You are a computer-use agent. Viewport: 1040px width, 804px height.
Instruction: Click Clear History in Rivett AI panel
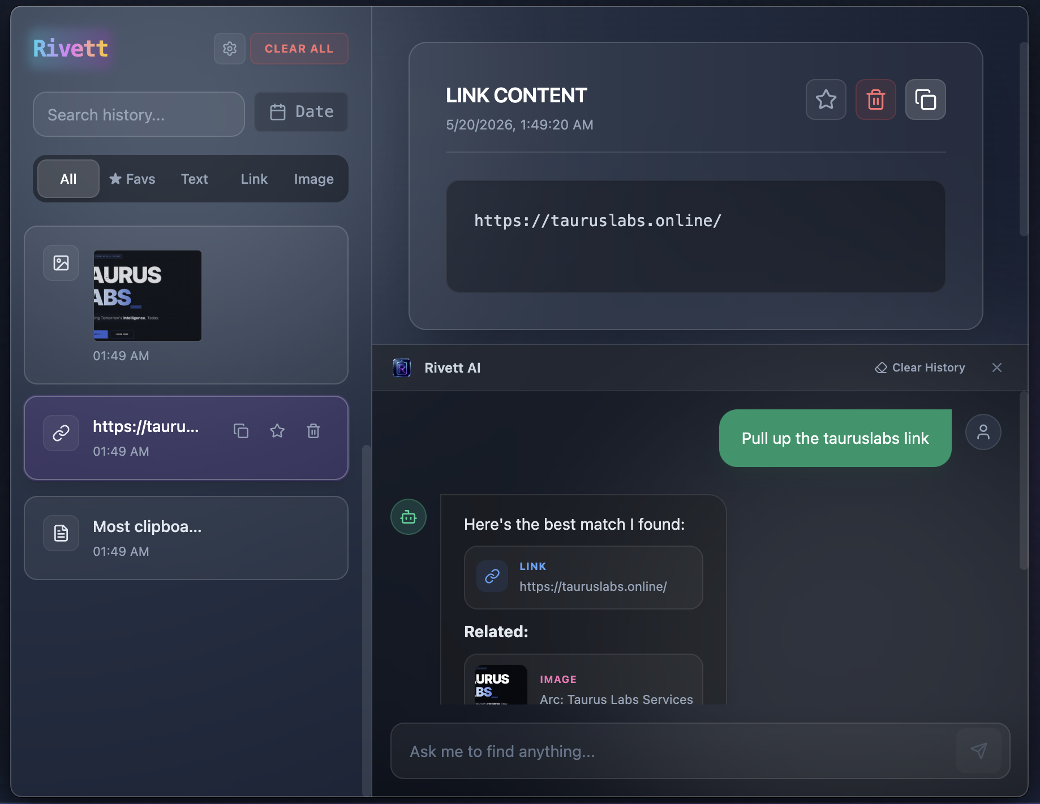pyautogui.click(x=919, y=368)
